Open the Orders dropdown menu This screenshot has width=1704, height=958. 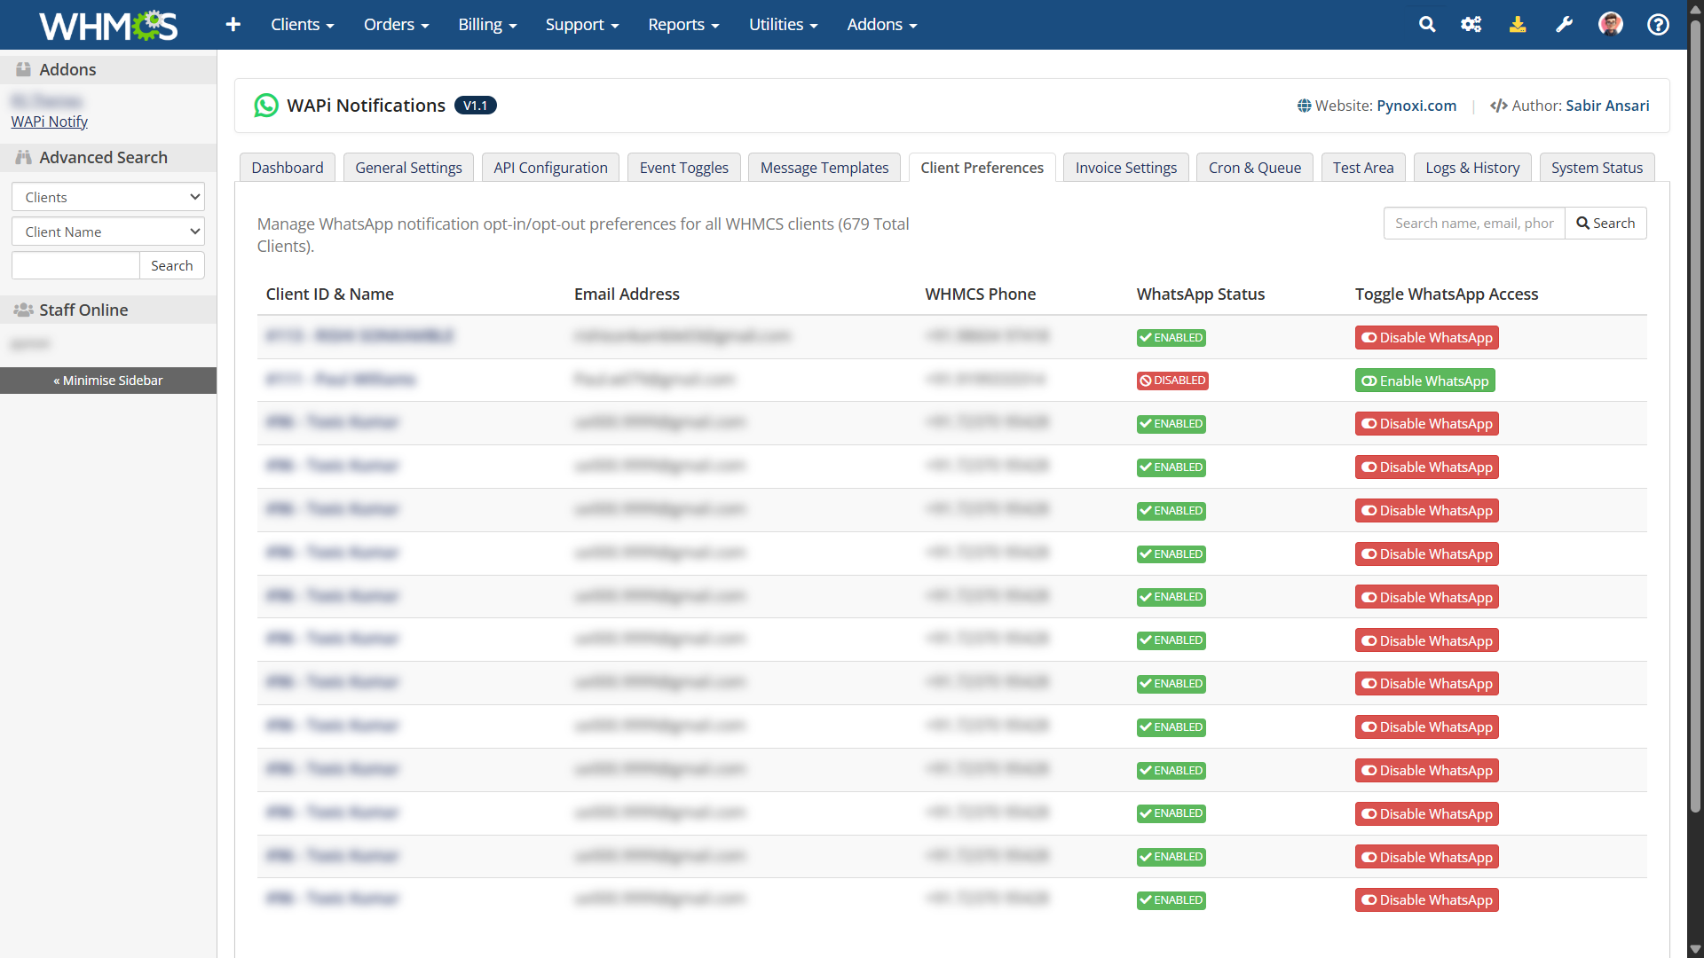(x=396, y=25)
